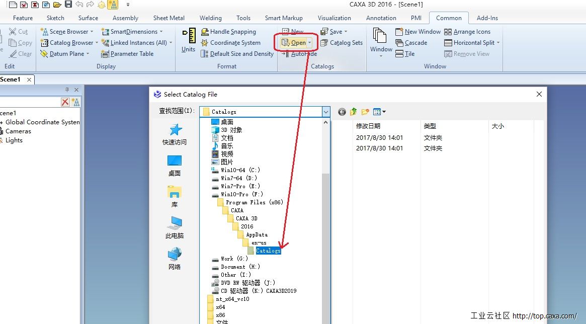Open the Quick Access Toolbar customize dropdown

(128, 5)
